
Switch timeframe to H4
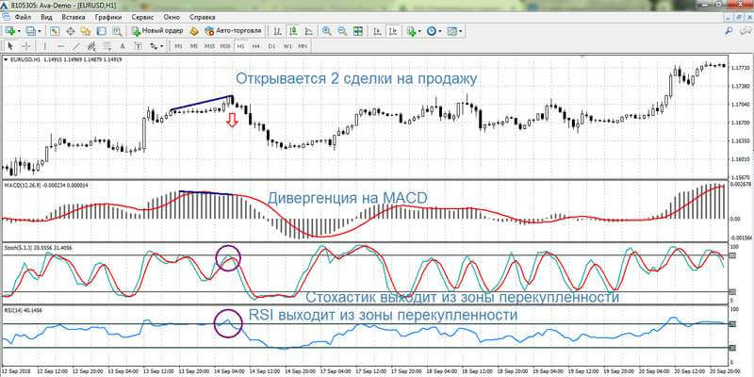pyautogui.click(x=255, y=46)
